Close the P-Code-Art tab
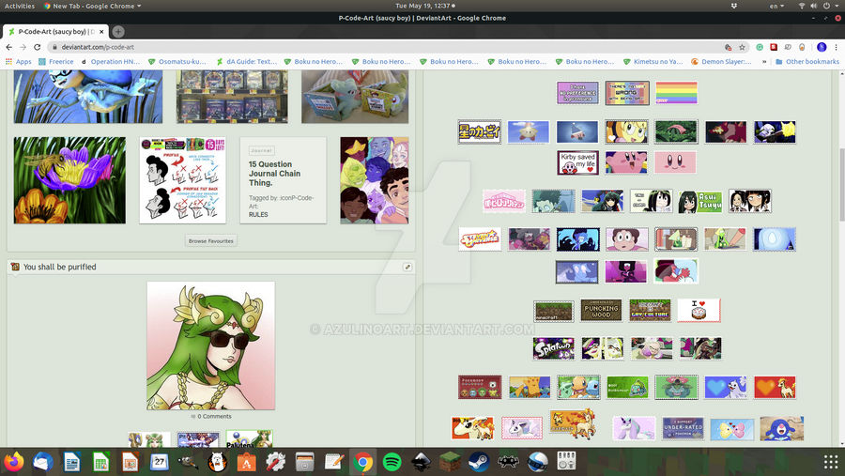 point(101,32)
